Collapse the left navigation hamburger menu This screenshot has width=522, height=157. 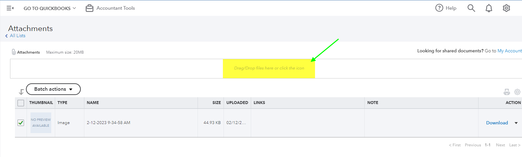click(10, 8)
